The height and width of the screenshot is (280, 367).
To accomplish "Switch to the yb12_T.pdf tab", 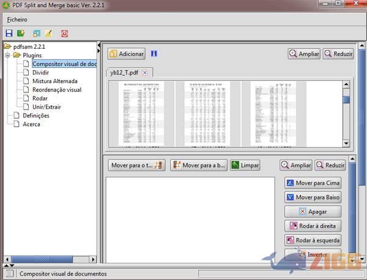I will pos(124,73).
